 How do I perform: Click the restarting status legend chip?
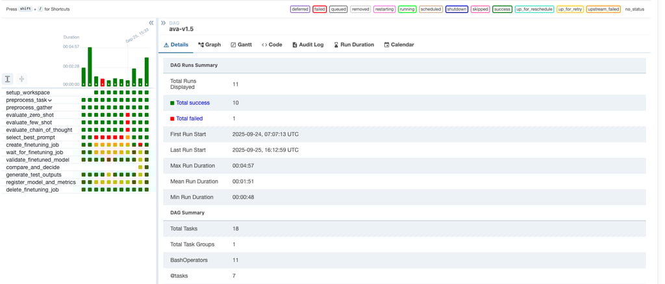384,9
